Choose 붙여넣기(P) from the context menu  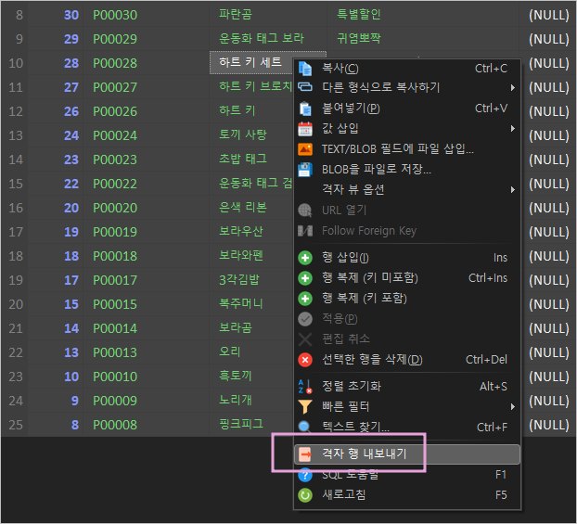pos(407,109)
